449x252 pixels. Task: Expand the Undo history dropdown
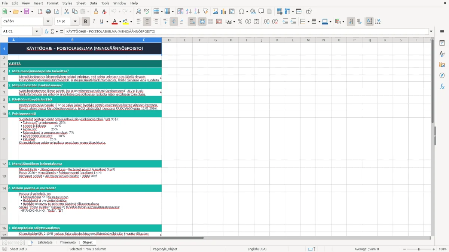click(x=119, y=12)
